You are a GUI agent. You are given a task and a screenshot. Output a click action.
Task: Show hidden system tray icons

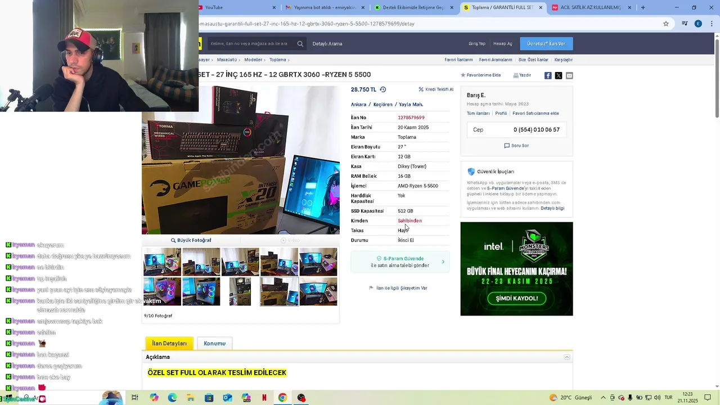pos(603,398)
